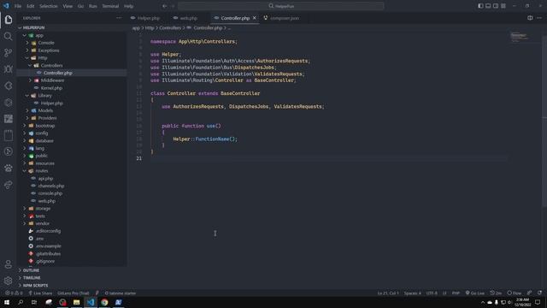This screenshot has width=547, height=308.
Task: Open the Run and Debug view
Action: click(9, 69)
